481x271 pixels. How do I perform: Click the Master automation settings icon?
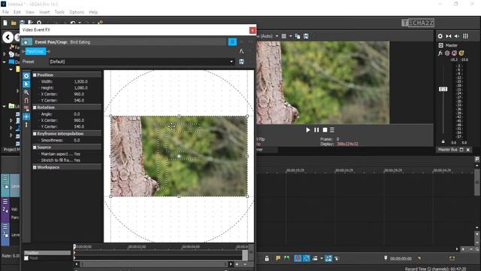(447, 53)
